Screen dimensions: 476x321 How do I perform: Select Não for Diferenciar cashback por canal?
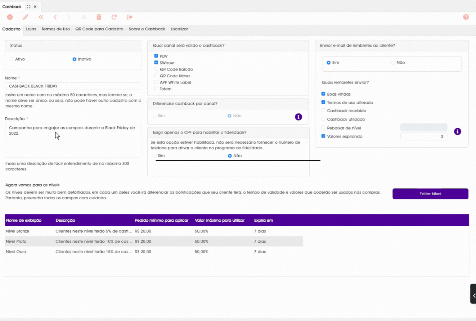[230, 115]
